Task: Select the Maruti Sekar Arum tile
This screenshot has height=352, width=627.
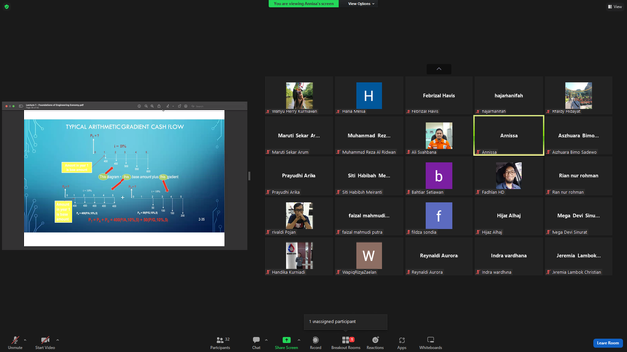Action: (x=299, y=136)
